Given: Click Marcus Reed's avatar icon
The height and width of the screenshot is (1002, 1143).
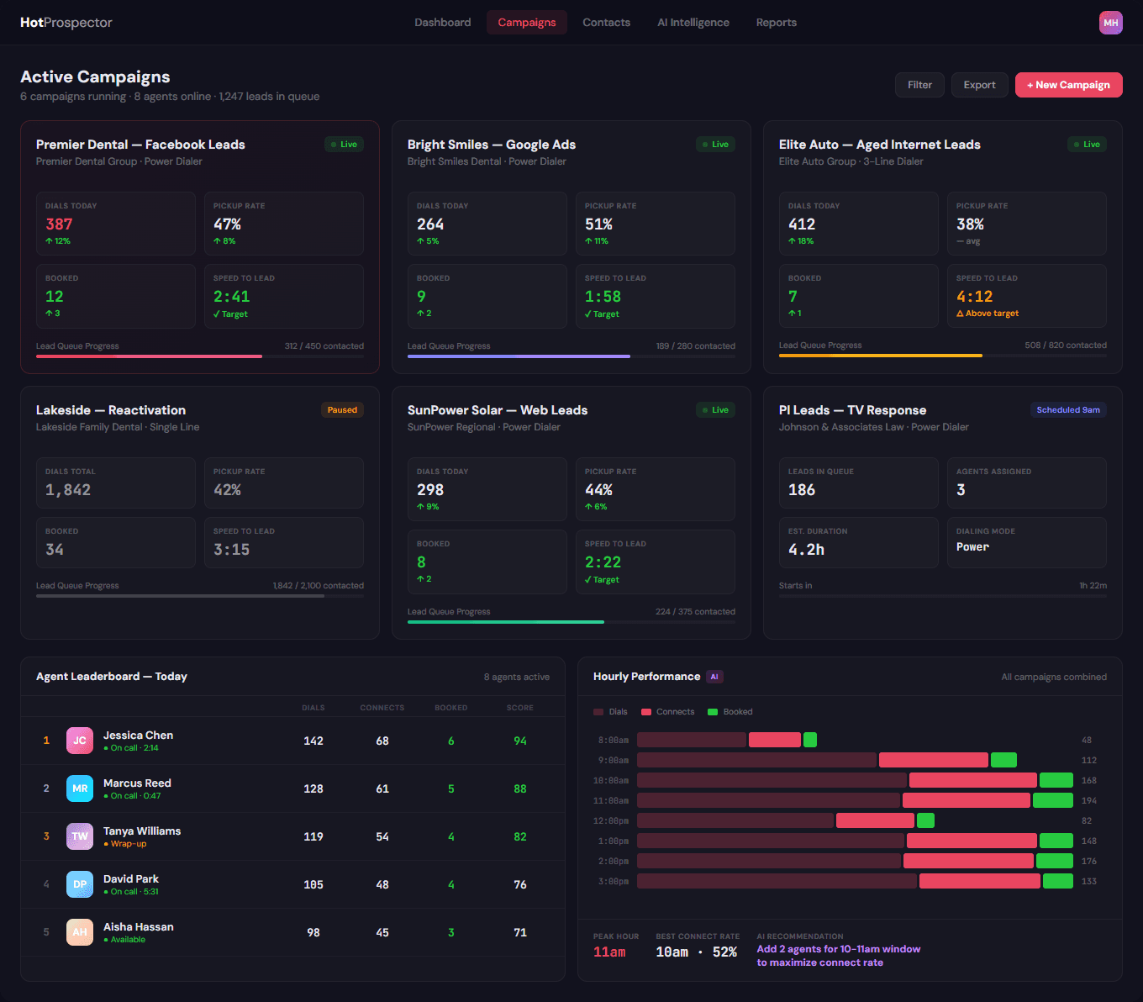Looking at the screenshot, I should [79, 788].
